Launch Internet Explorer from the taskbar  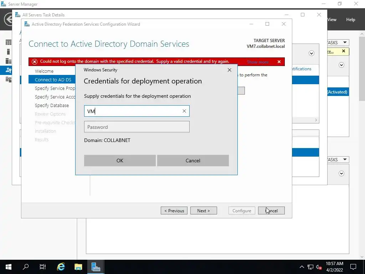(61, 267)
